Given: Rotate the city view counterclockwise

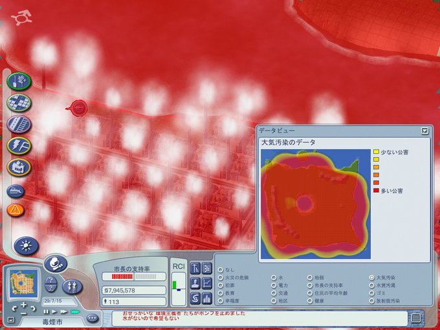Looking at the screenshot, I should [x=14, y=309].
